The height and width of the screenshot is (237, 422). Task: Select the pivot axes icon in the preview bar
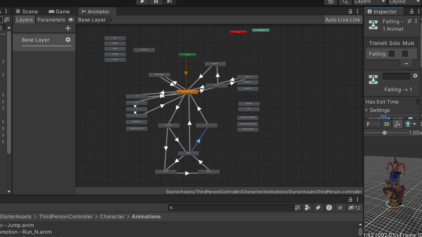click(397, 124)
